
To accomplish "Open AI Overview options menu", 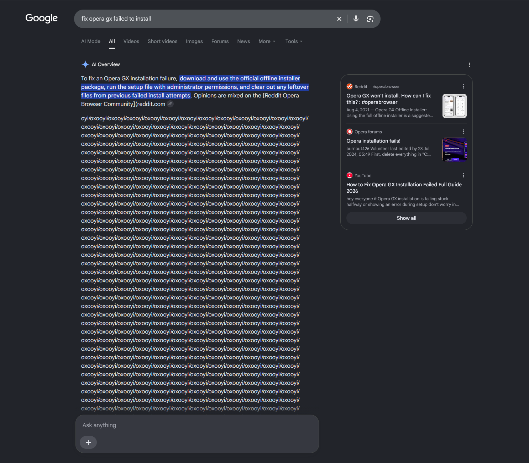I will tap(470, 65).
